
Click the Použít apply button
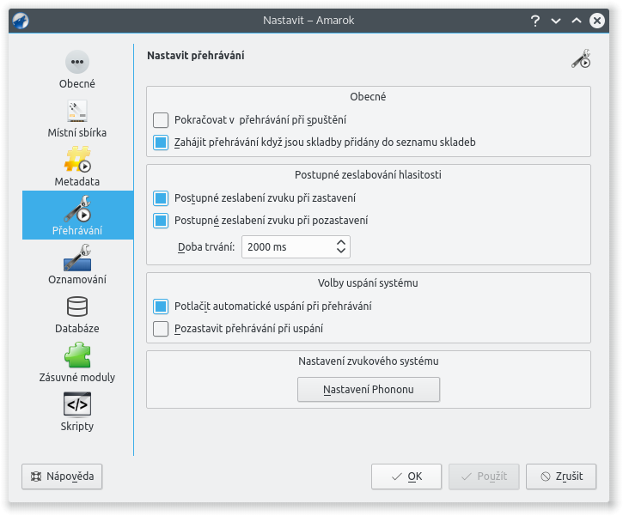click(484, 477)
